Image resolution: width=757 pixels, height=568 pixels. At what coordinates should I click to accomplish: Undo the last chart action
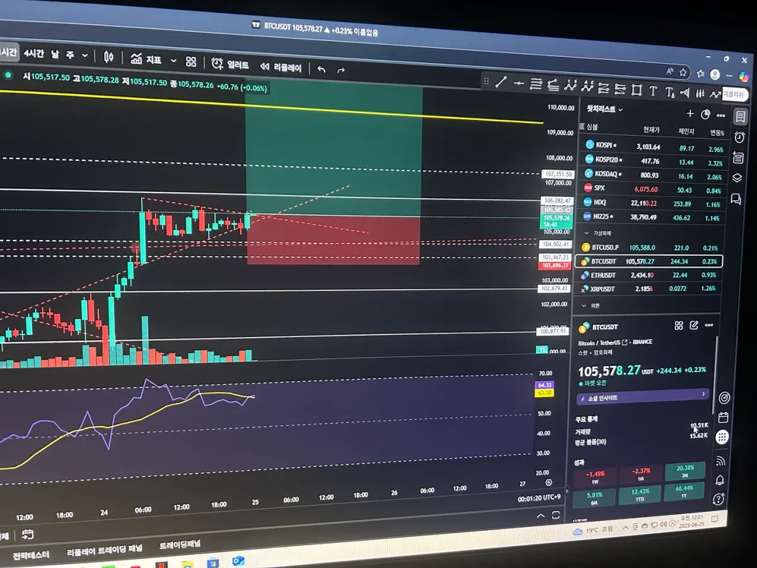322,69
